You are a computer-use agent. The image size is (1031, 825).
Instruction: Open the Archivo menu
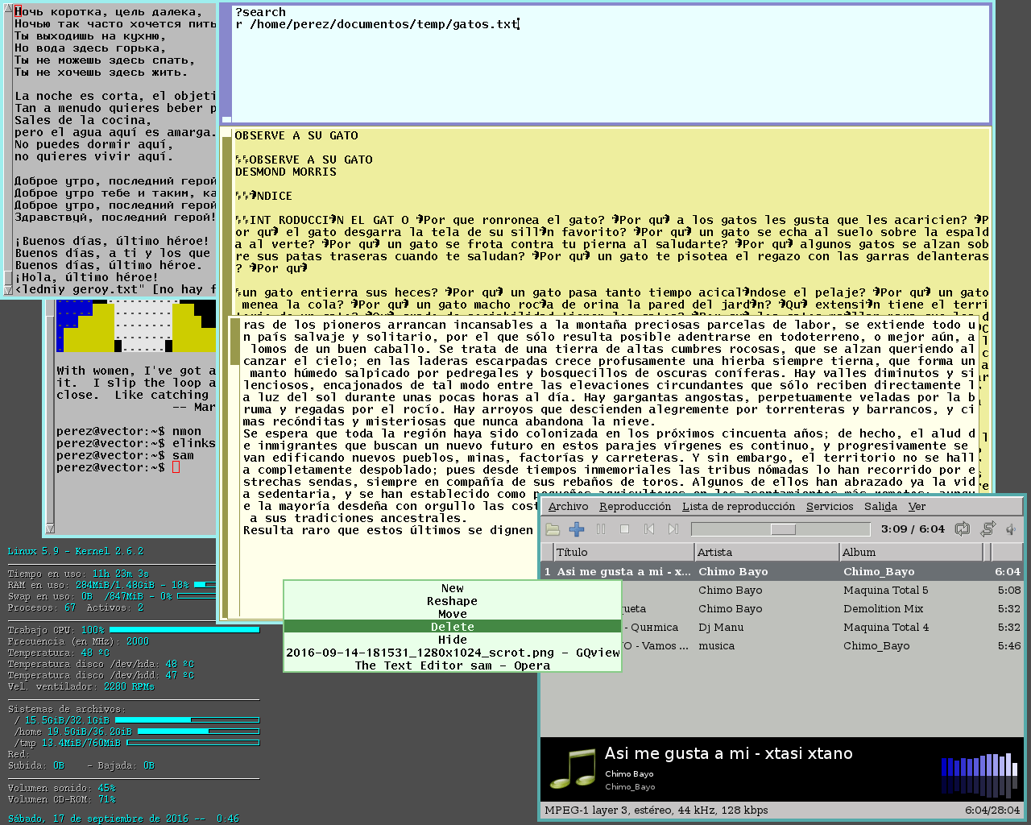pyautogui.click(x=568, y=507)
